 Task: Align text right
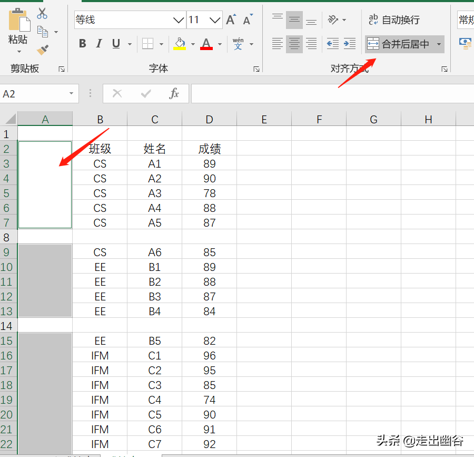[311, 44]
